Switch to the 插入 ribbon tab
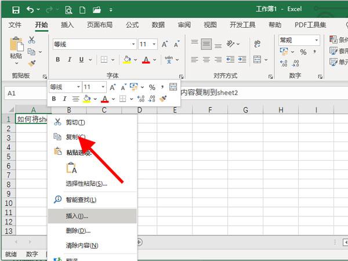The image size is (348, 261). pyautogui.click(x=67, y=25)
